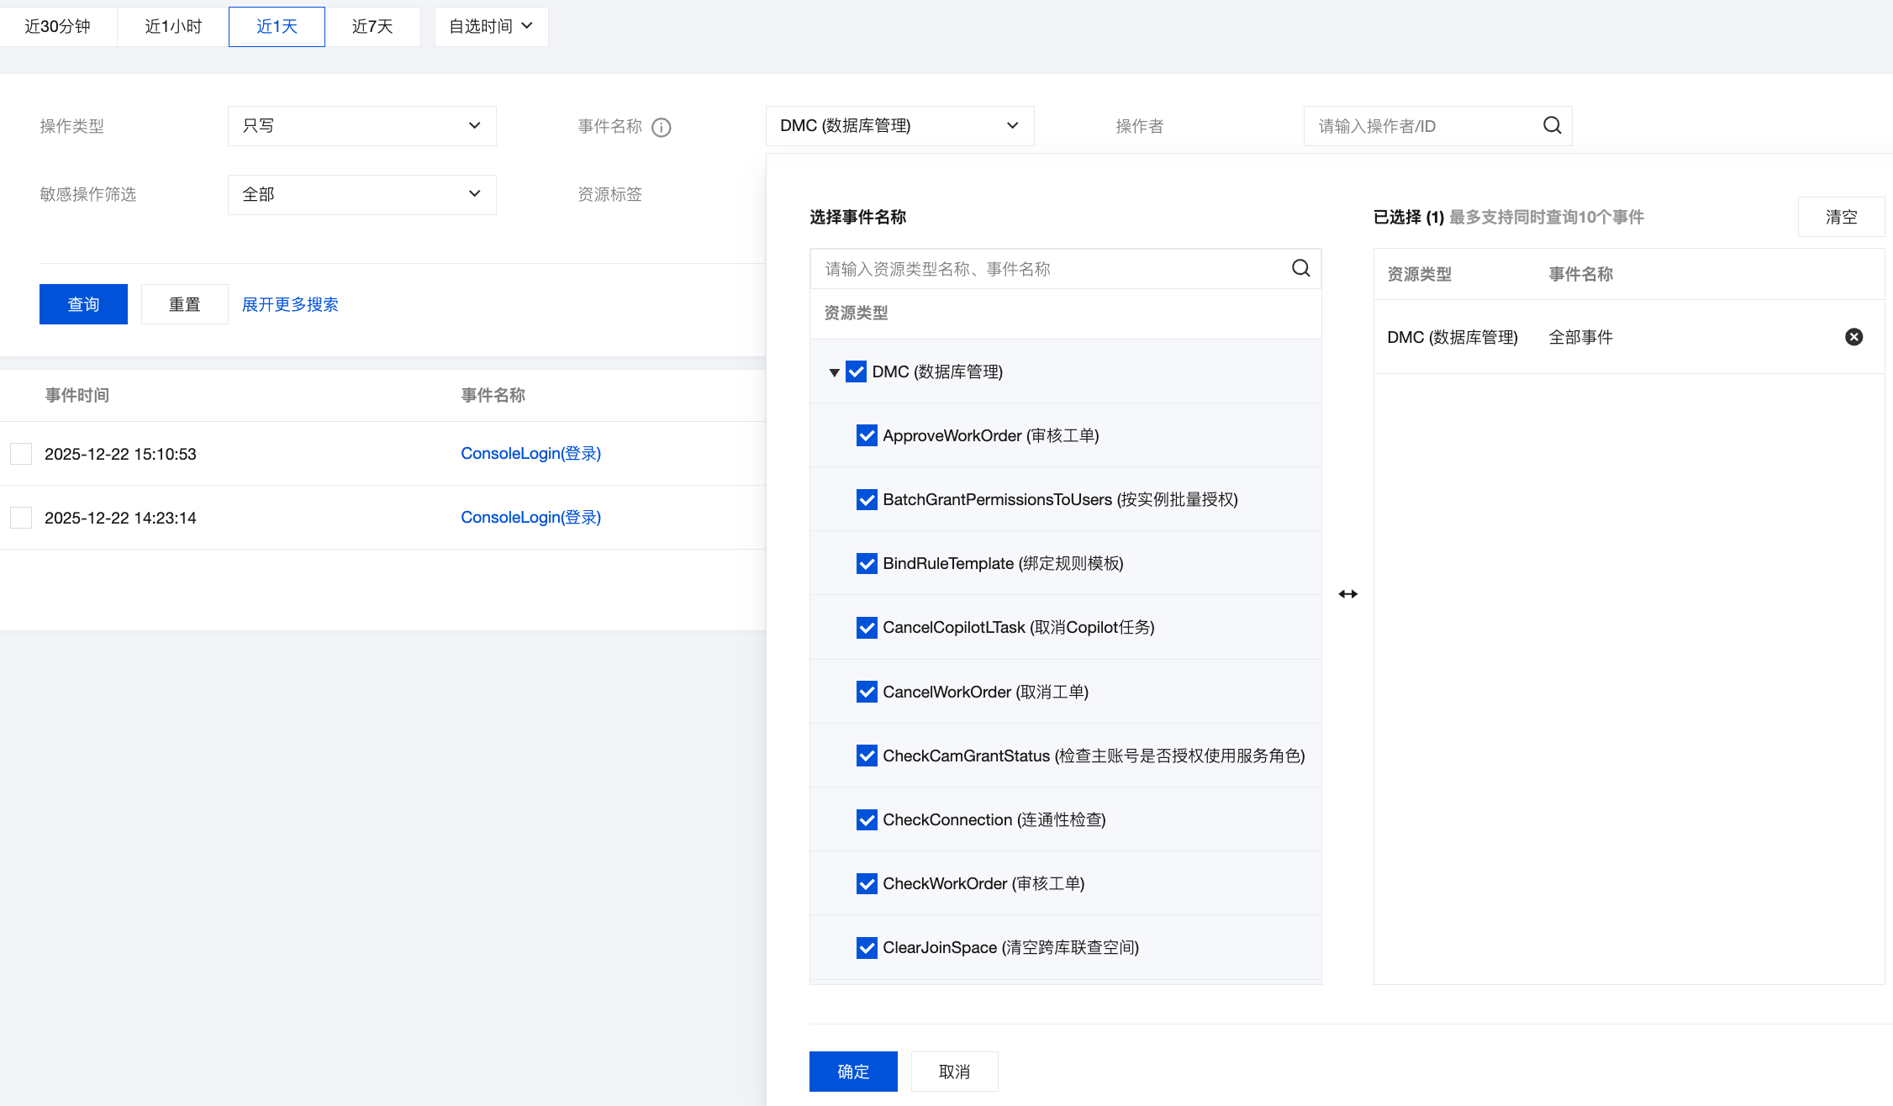Click the search icon in event name search box
Viewport: 1893px width, 1106px height.
(1300, 268)
